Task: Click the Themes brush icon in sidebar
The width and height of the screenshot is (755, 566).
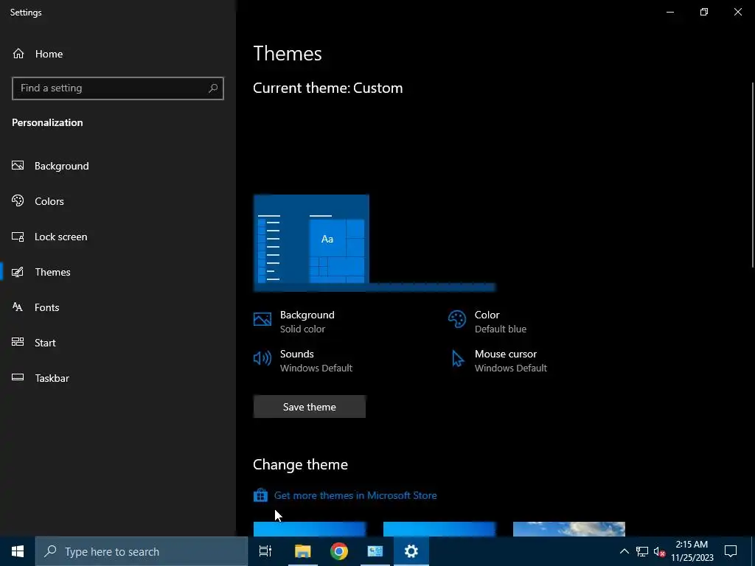Action: point(18,272)
